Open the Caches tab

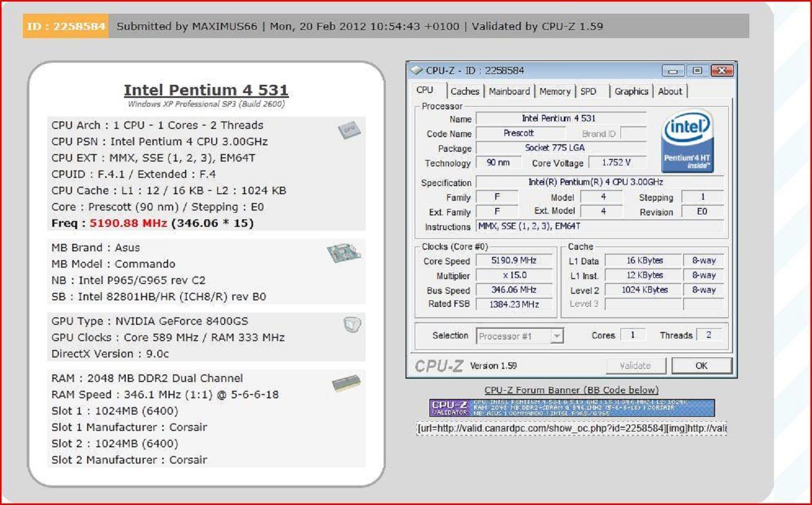(465, 91)
